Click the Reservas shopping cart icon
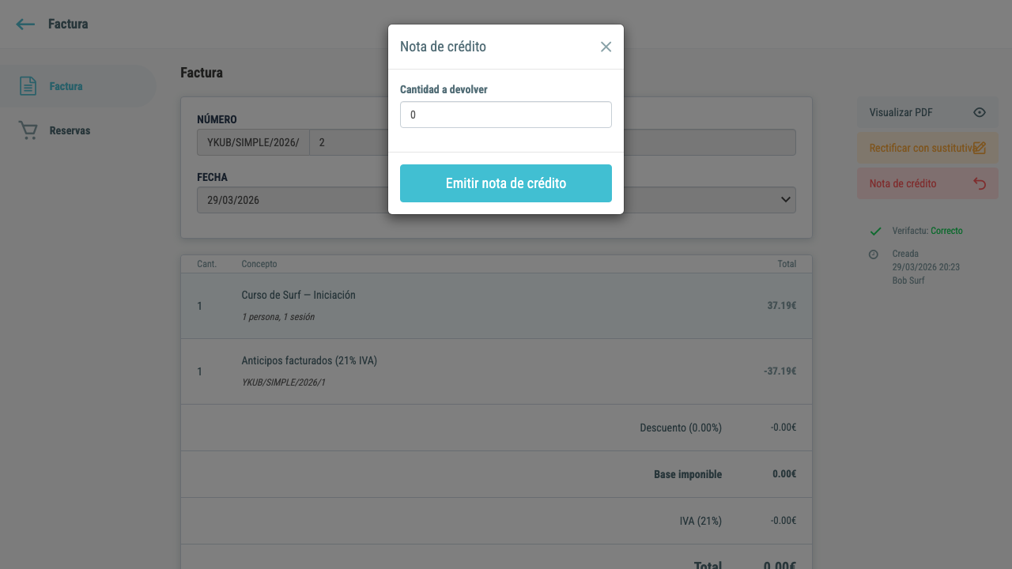The height and width of the screenshot is (569, 1012). [x=28, y=130]
